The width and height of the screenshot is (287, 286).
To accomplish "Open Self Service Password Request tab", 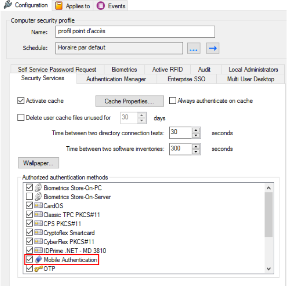I will pos(57,69).
